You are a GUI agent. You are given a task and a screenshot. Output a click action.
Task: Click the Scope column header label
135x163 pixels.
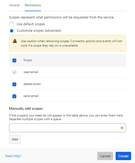(x=28, y=60)
